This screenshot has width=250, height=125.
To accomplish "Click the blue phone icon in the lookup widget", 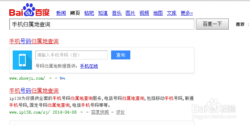I will 22,60.
